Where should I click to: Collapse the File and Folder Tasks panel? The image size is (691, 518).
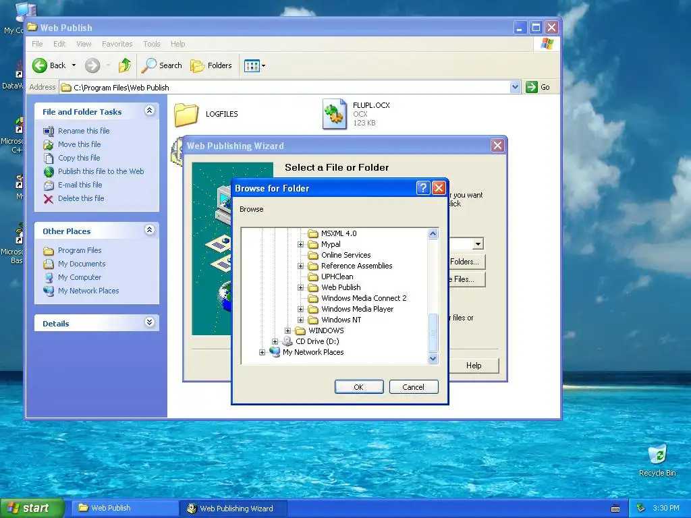point(149,111)
